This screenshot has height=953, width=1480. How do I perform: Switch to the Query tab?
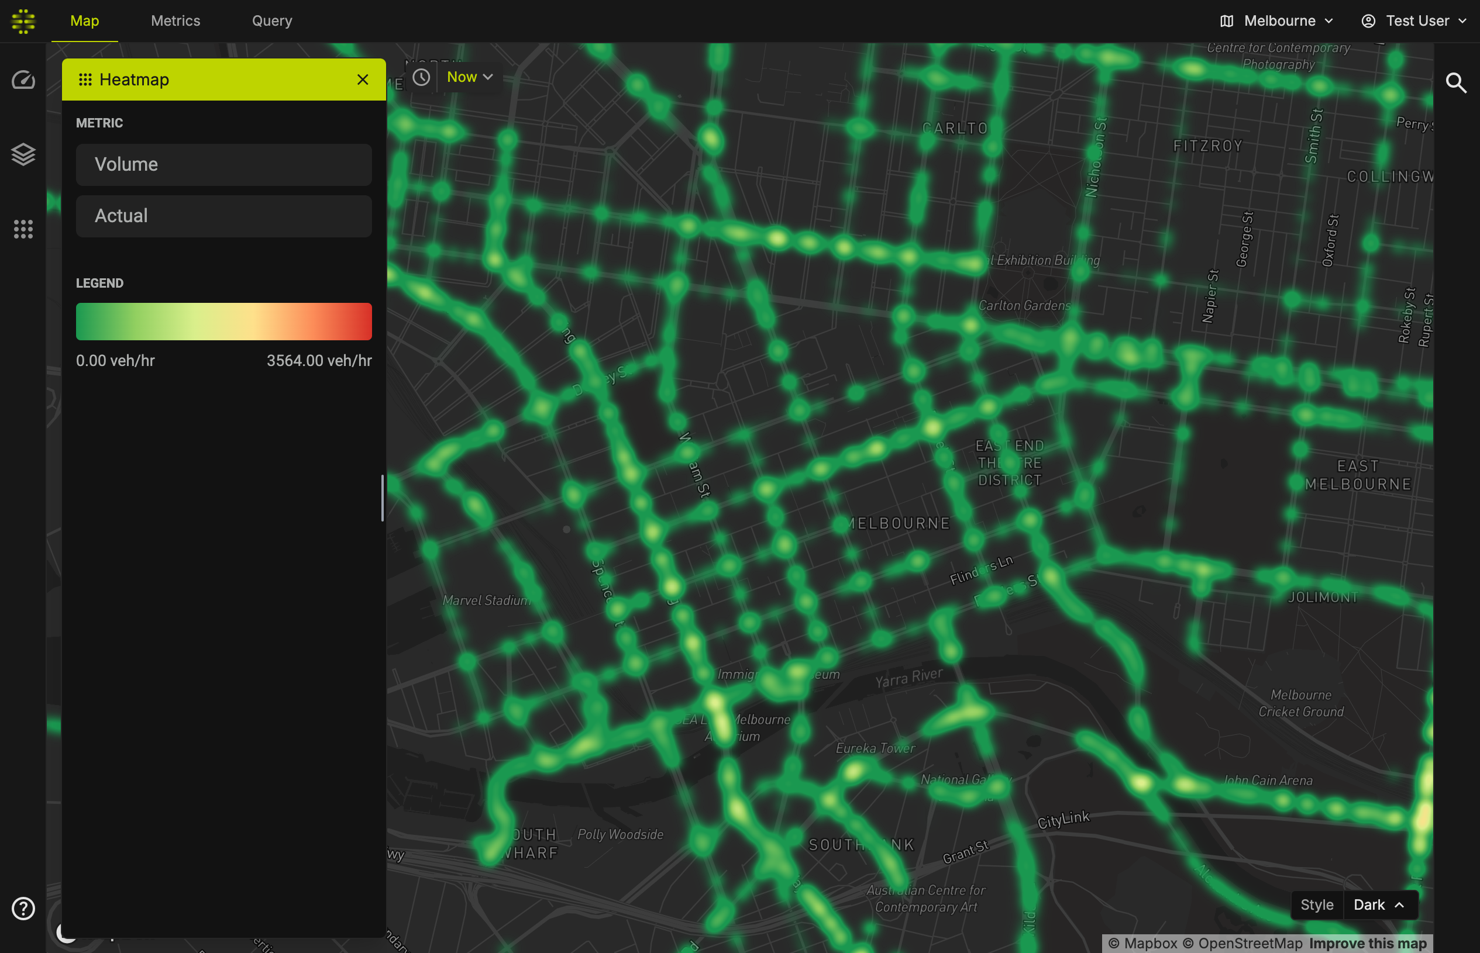(272, 21)
